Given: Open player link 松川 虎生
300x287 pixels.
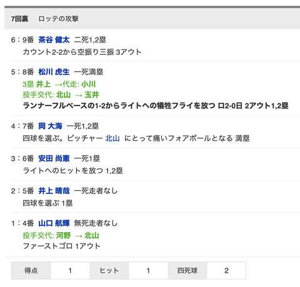Looking at the screenshot, I should click(x=54, y=72).
